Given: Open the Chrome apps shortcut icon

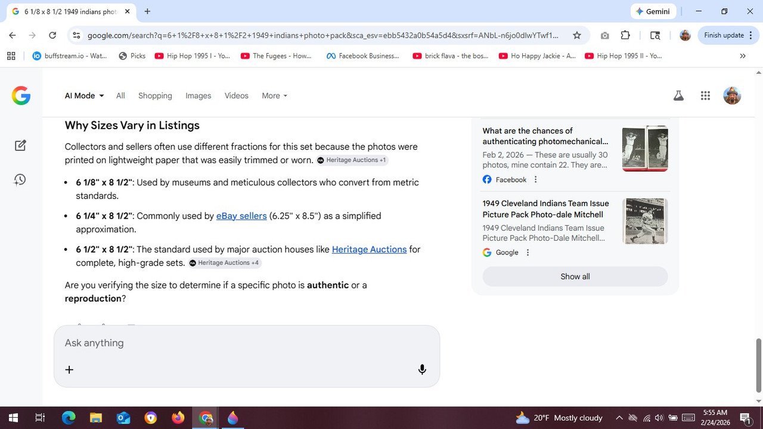Looking at the screenshot, I should [11, 56].
